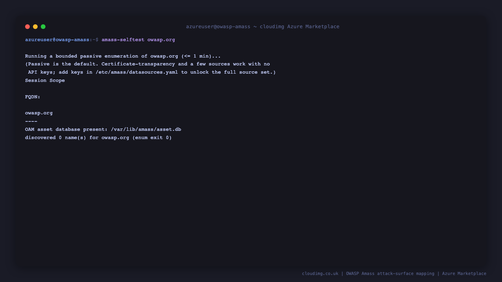This screenshot has height=282, width=502.
Task: Click the command 'amass-selftest owasp.org'
Action: (x=138, y=40)
